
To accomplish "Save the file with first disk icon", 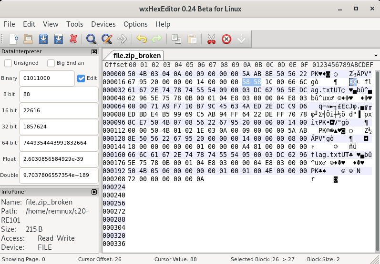I will [43, 39].
